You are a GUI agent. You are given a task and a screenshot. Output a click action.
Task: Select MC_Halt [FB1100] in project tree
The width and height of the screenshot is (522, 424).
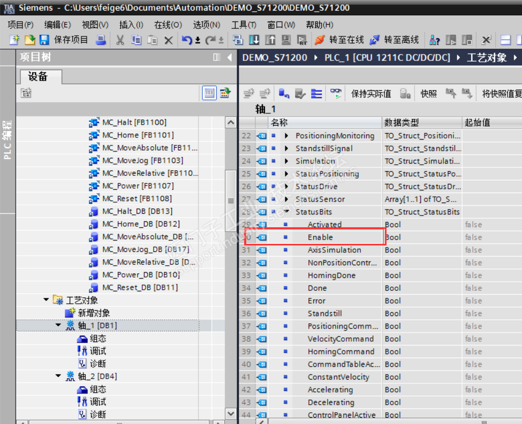[134, 122]
